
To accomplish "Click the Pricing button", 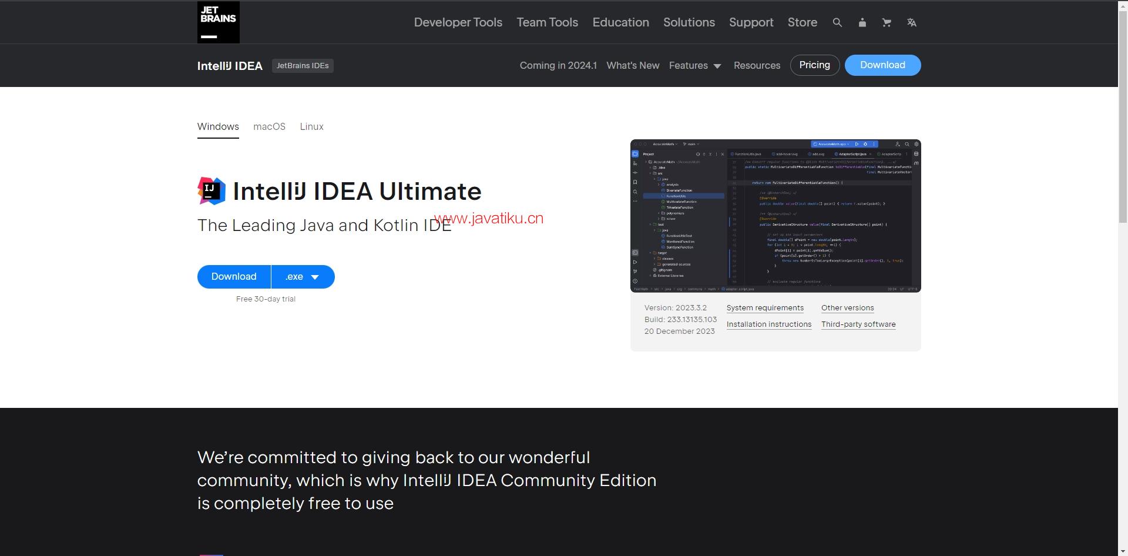I will pos(814,65).
